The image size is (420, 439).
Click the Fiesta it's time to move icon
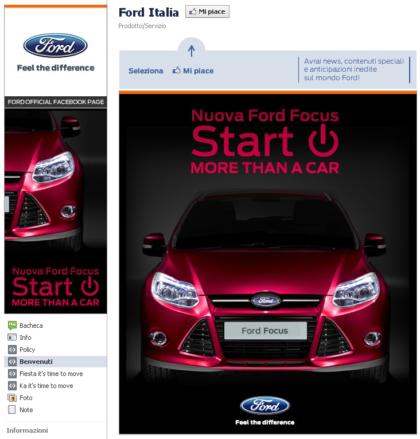(12, 374)
